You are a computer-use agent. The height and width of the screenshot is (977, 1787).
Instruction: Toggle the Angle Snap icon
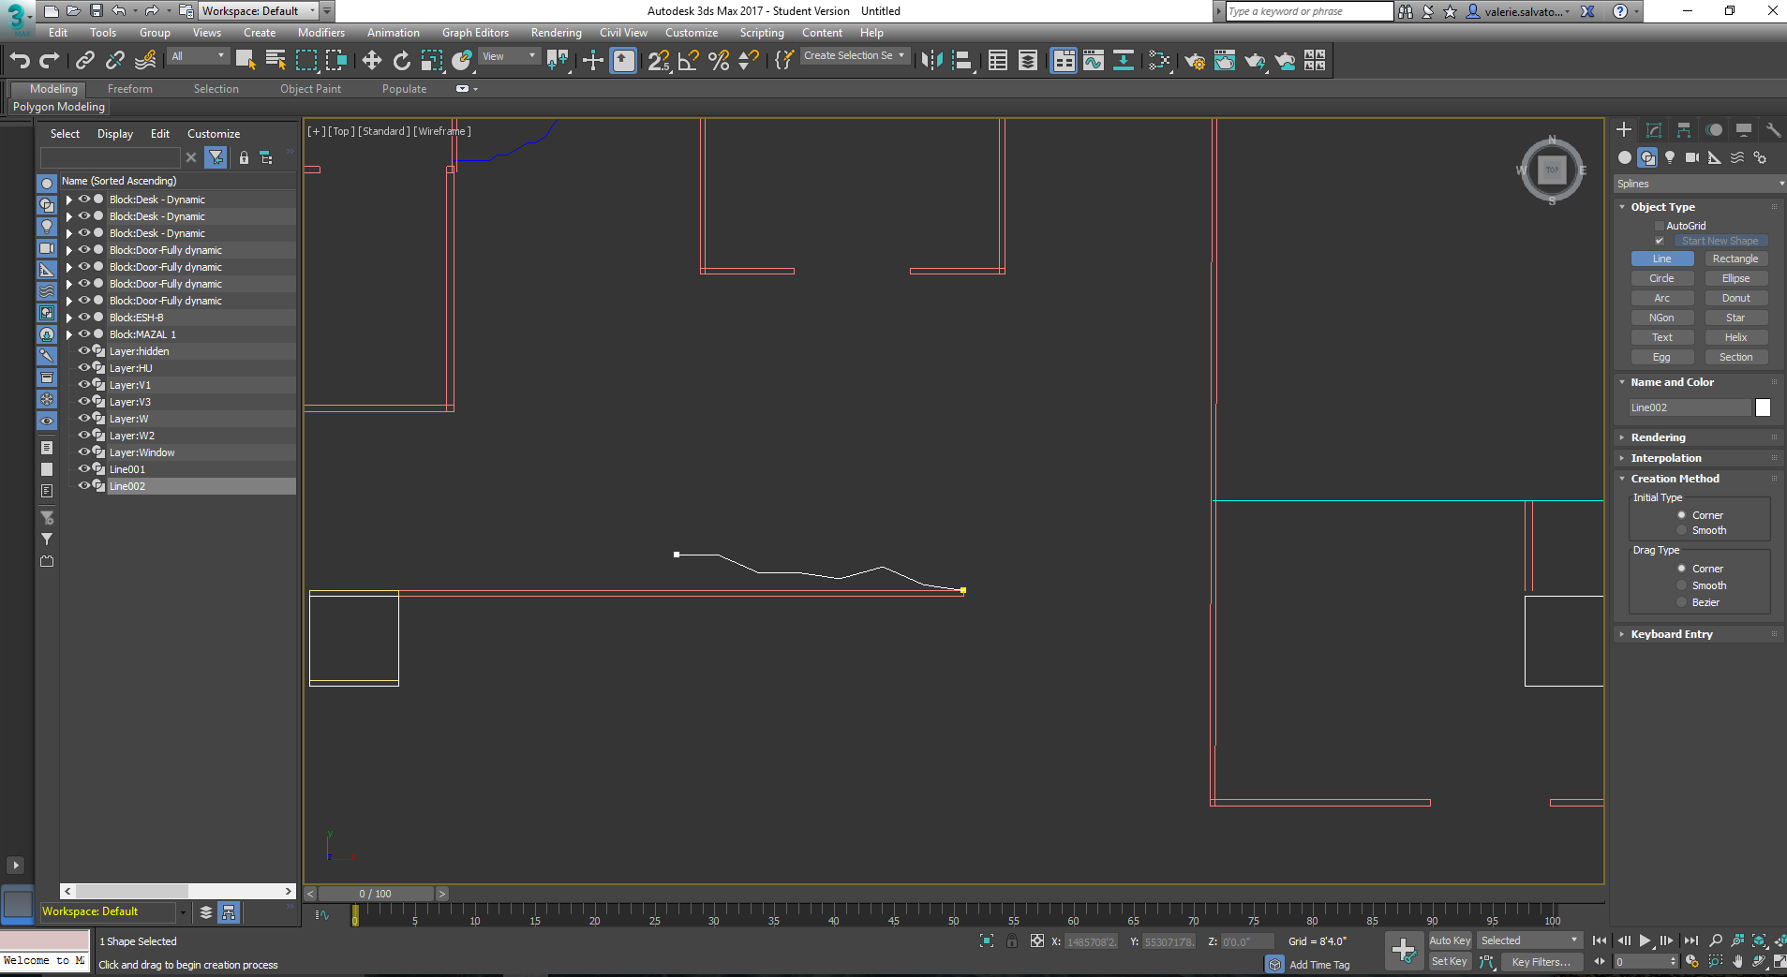pyautogui.click(x=689, y=61)
